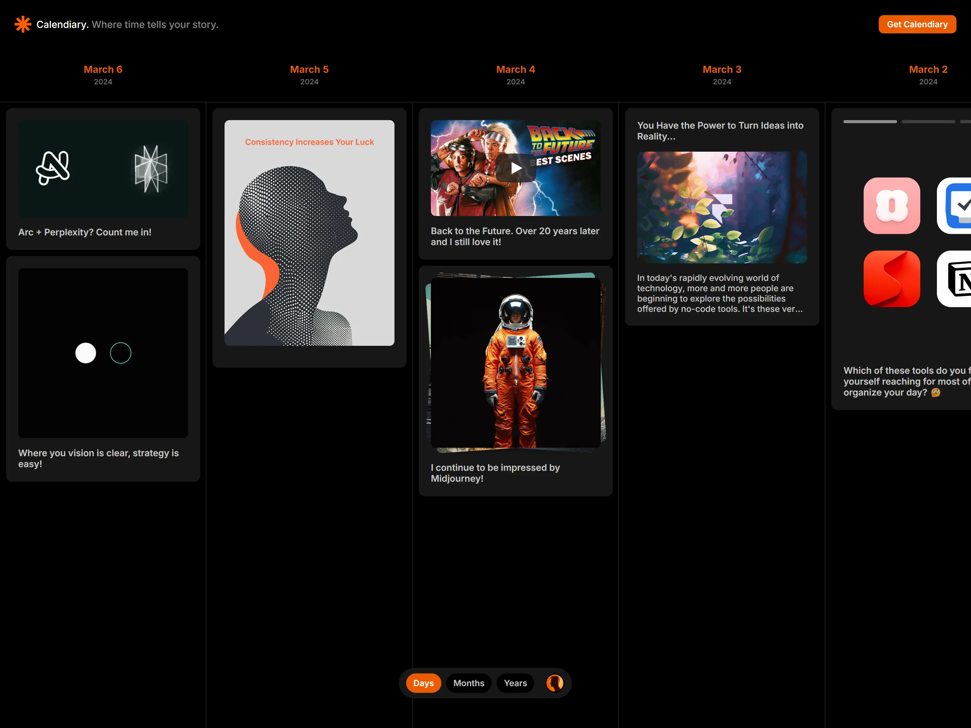971x728 pixels.
Task: Click 'Consistency Increases Your Luck' poster title
Action: 309,142
